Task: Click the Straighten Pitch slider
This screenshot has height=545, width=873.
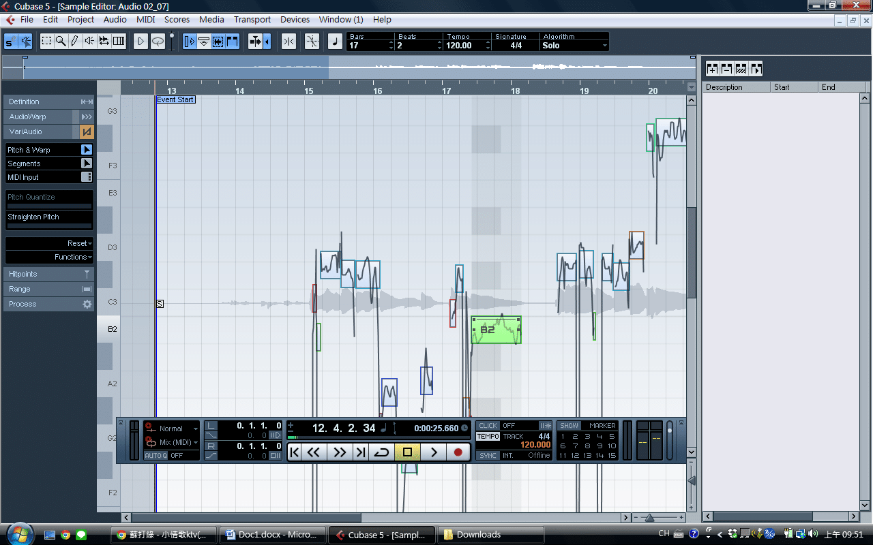Action: point(49,225)
